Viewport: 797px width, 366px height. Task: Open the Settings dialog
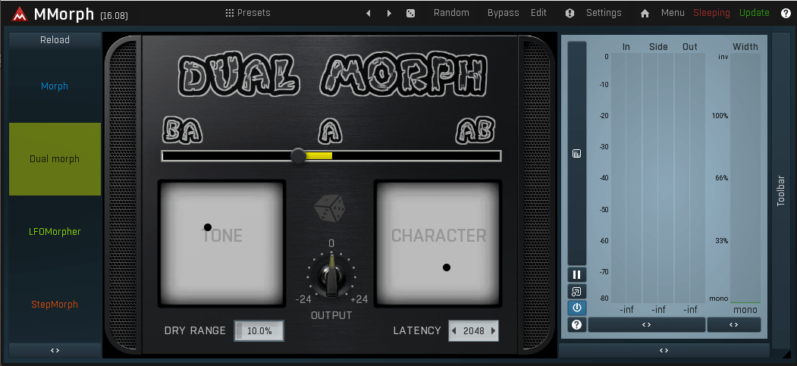[603, 13]
